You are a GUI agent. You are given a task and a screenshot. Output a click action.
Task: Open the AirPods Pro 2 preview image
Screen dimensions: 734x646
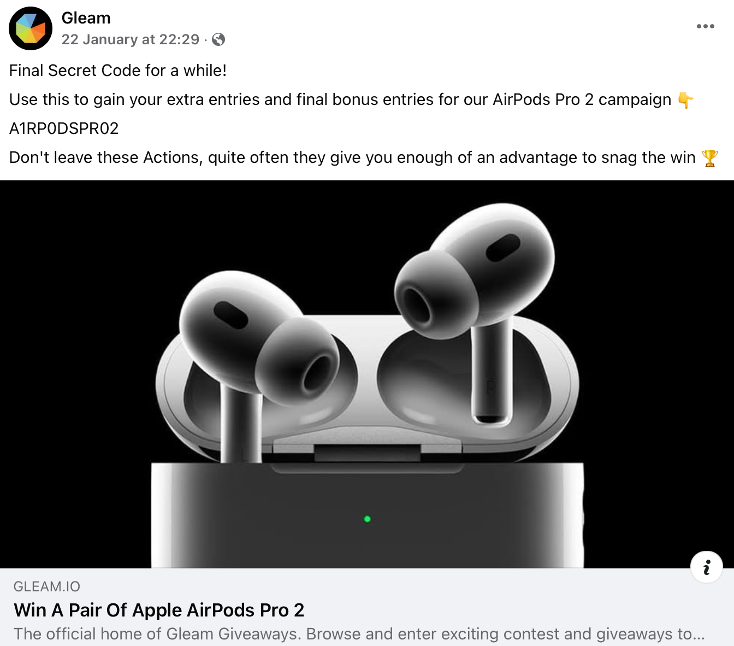tap(367, 374)
